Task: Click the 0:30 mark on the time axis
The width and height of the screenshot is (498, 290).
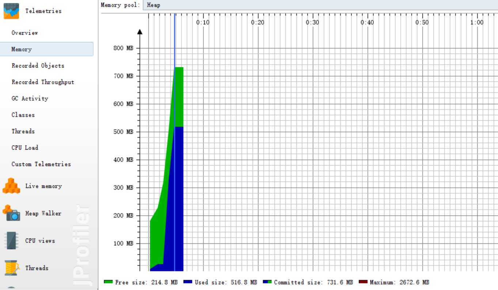Action: (312, 22)
